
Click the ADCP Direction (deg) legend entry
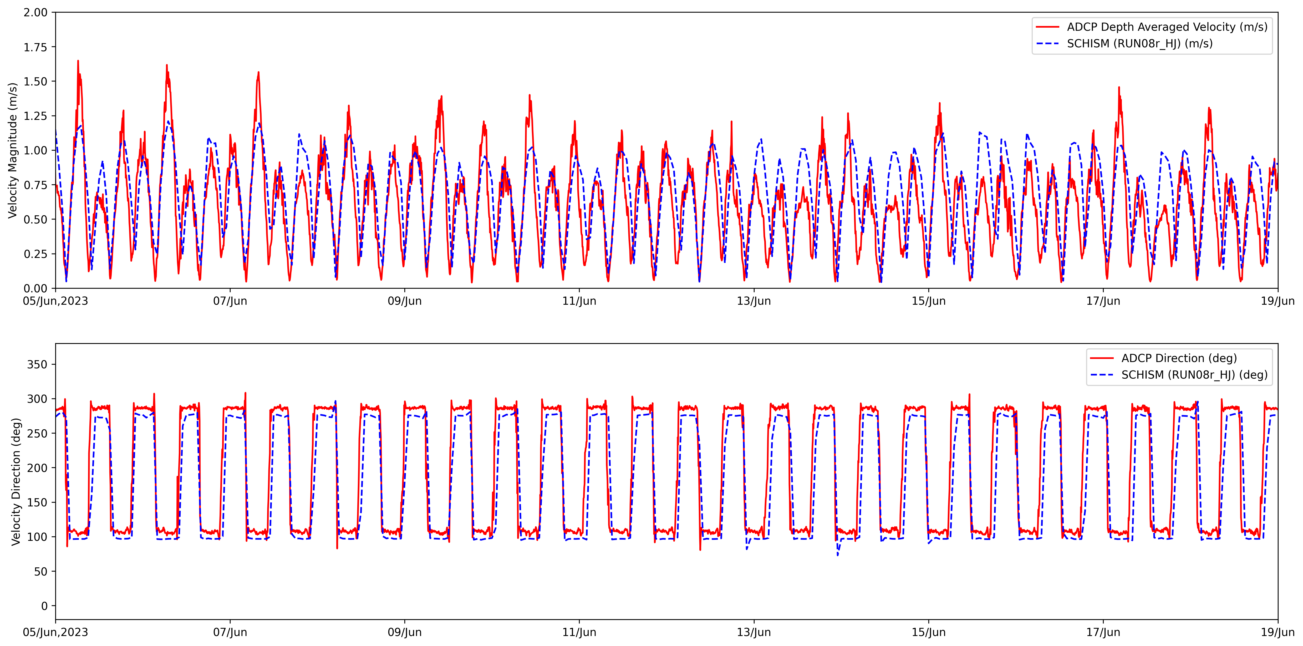pos(1179,358)
